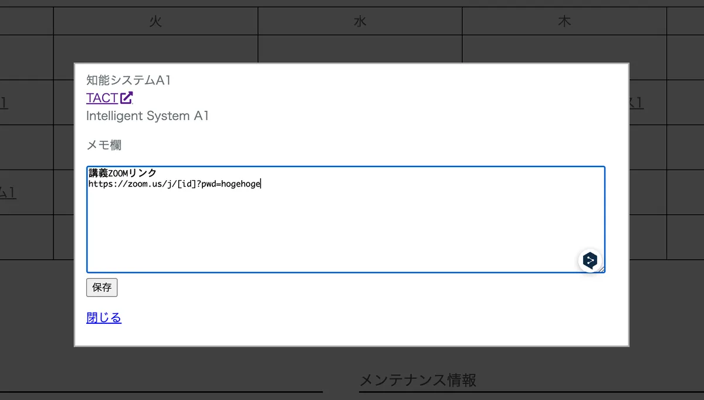Select the 水 column header

(x=359, y=21)
